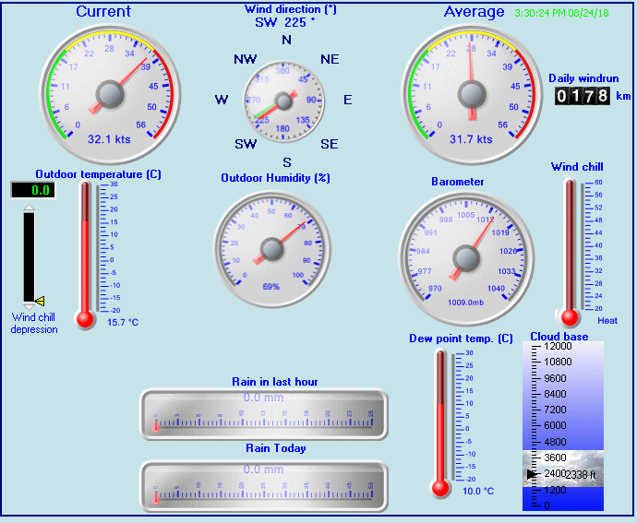The image size is (637, 523).
Task: Click the Cloud base sky scale image
Action: pyautogui.click(x=563, y=426)
